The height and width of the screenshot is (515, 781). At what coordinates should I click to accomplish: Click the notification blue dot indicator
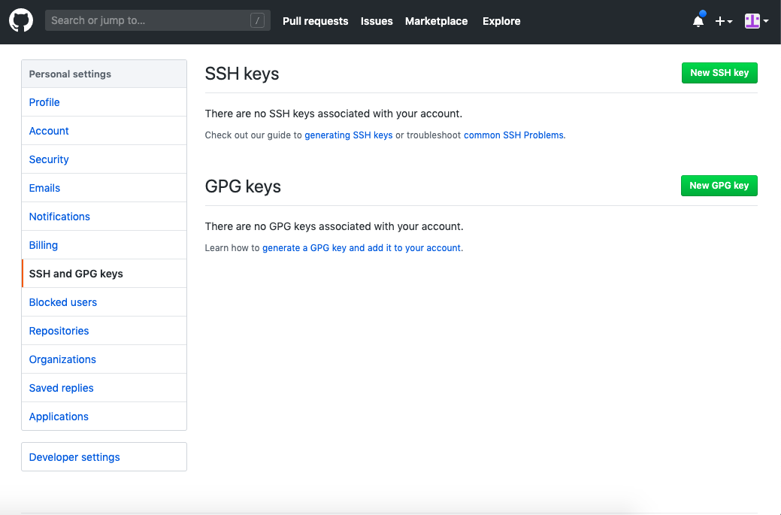[704, 13]
